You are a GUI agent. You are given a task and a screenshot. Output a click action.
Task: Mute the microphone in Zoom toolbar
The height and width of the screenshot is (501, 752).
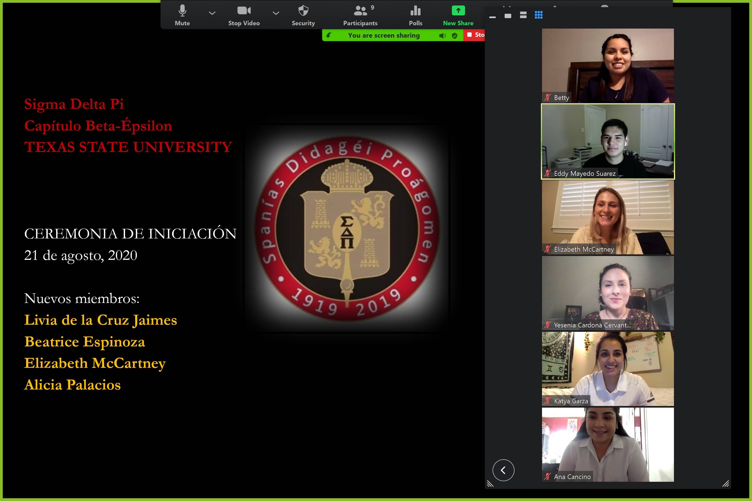click(x=182, y=15)
